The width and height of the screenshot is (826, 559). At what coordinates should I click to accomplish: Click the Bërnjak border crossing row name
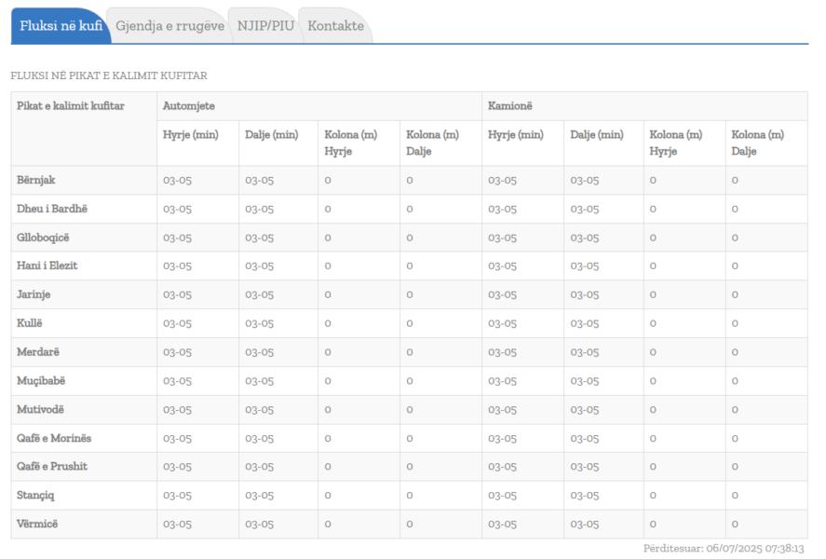point(35,180)
